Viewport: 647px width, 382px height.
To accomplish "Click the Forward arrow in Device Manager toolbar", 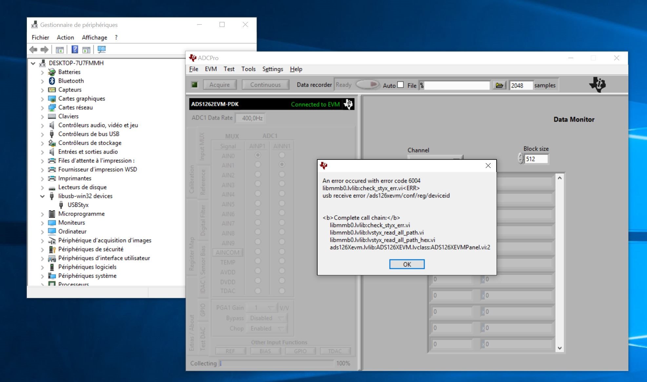I will click(x=44, y=50).
